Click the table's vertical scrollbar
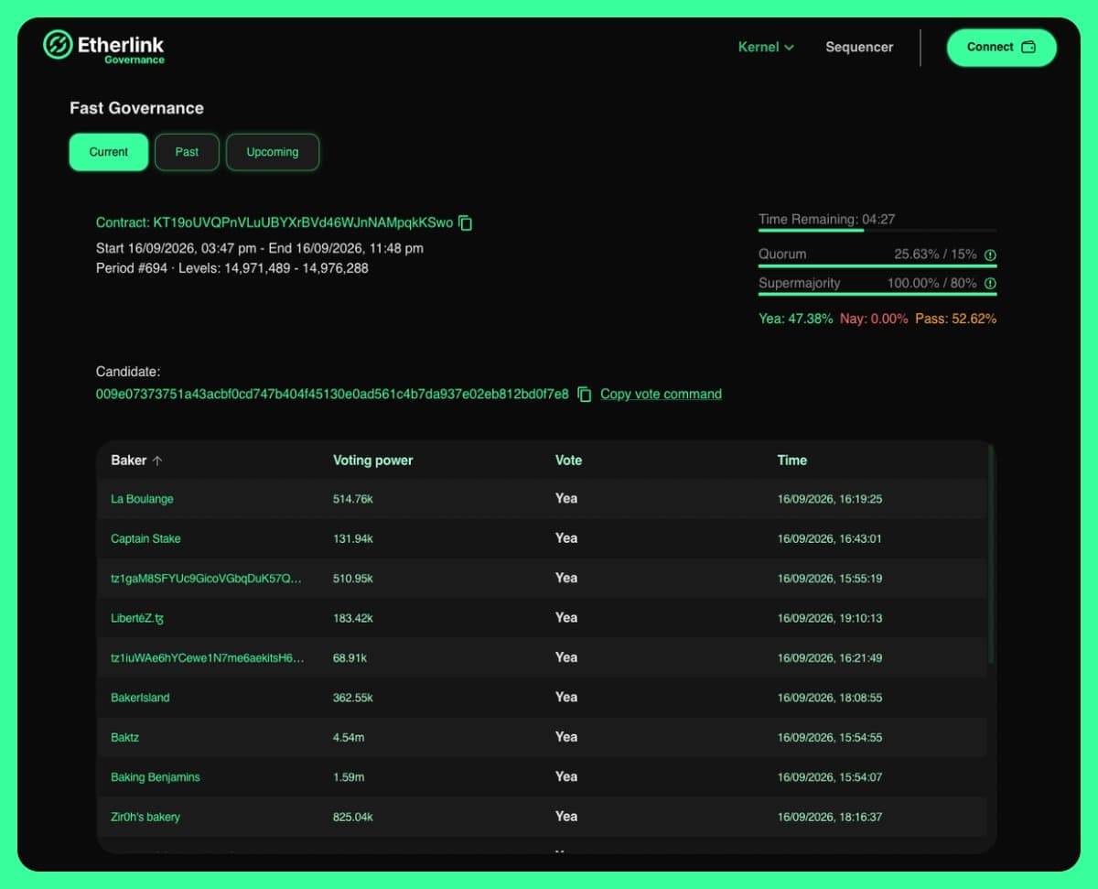Screen dimensions: 1098x889 (x=991, y=554)
